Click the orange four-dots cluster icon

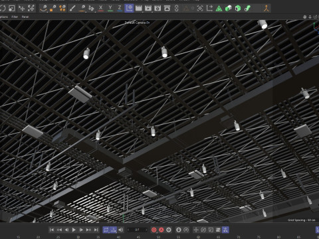click(62, 9)
